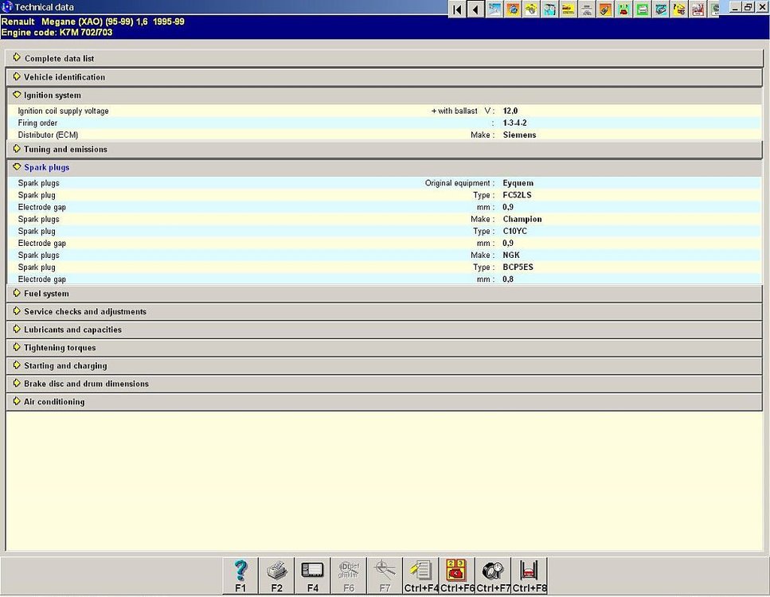Click the white and red icon near top-right
The image size is (770, 597).
698,10
